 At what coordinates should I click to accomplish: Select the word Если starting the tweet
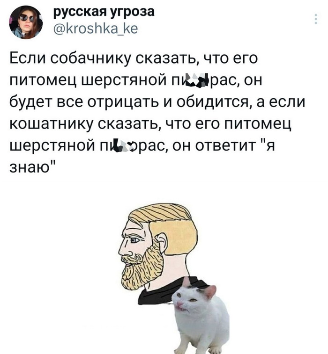27,58
